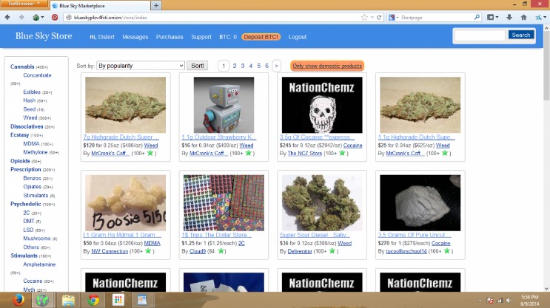Open vendor NW Connection
This screenshot has width=550, height=308.
tap(110, 251)
